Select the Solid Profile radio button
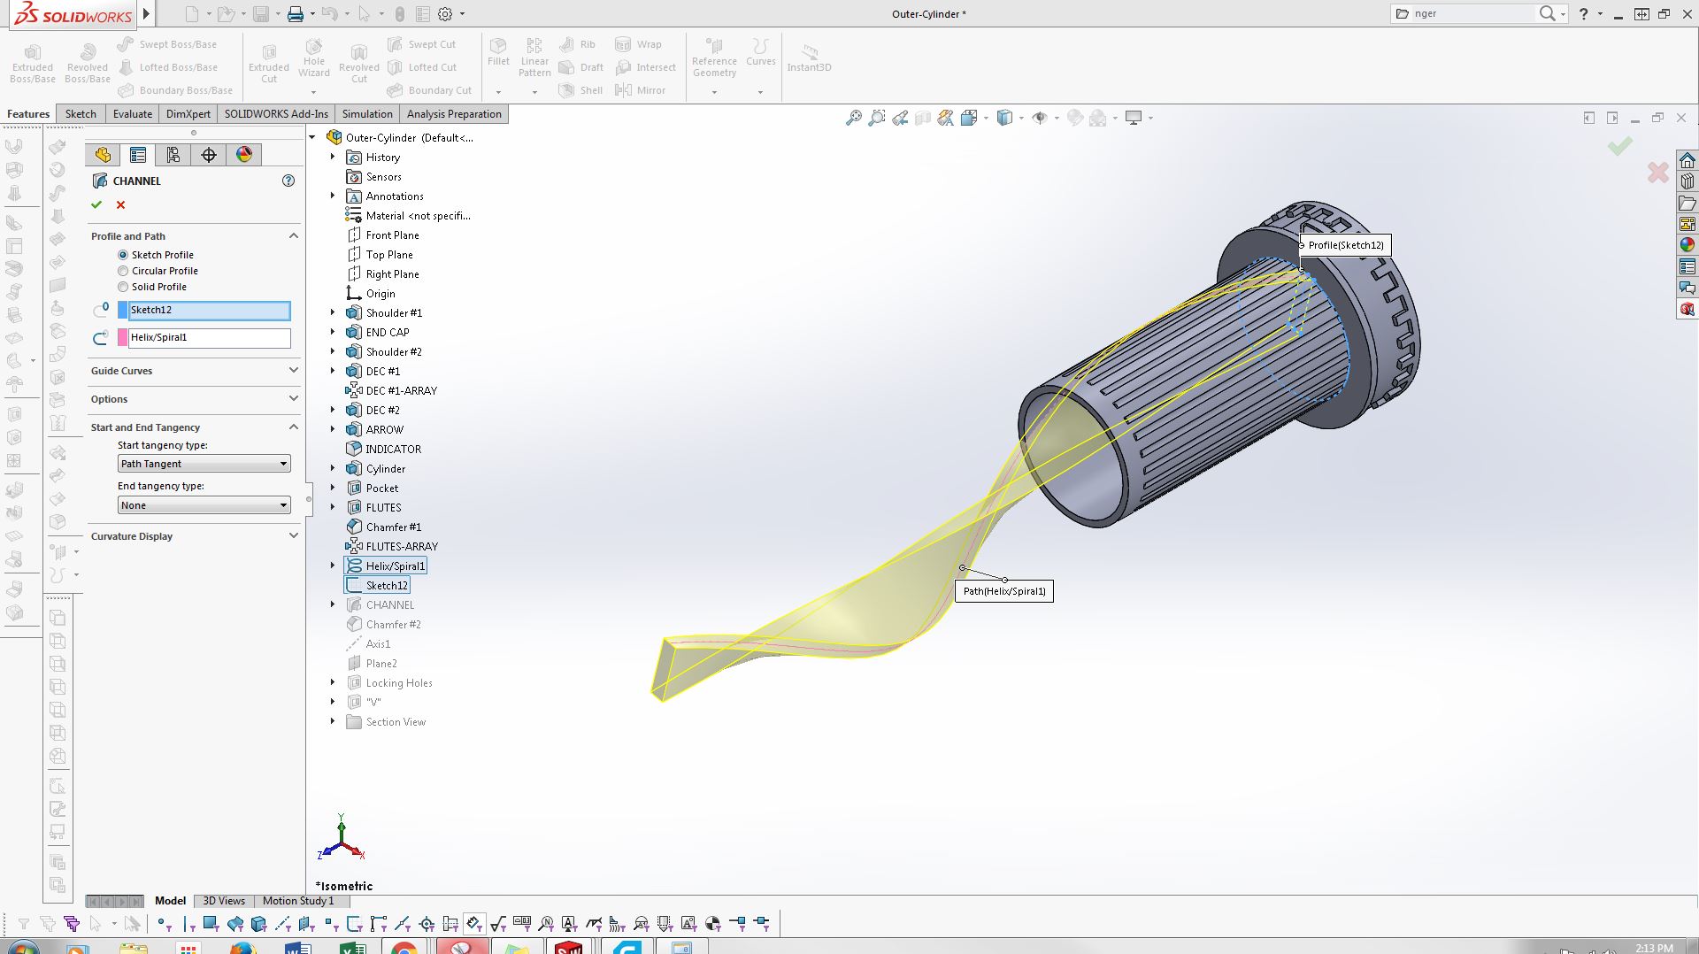 click(x=123, y=287)
